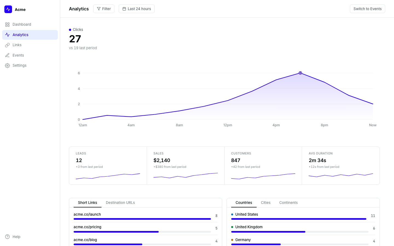Toggle the Germany legend dot

tap(232, 240)
